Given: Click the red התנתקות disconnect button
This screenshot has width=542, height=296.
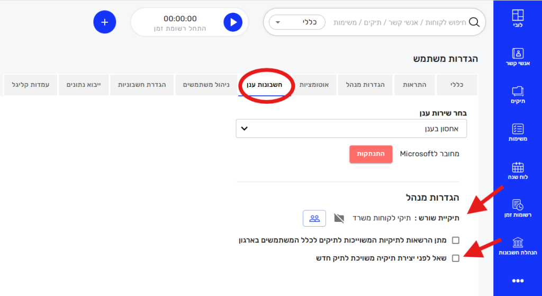Looking at the screenshot, I should coord(371,154).
